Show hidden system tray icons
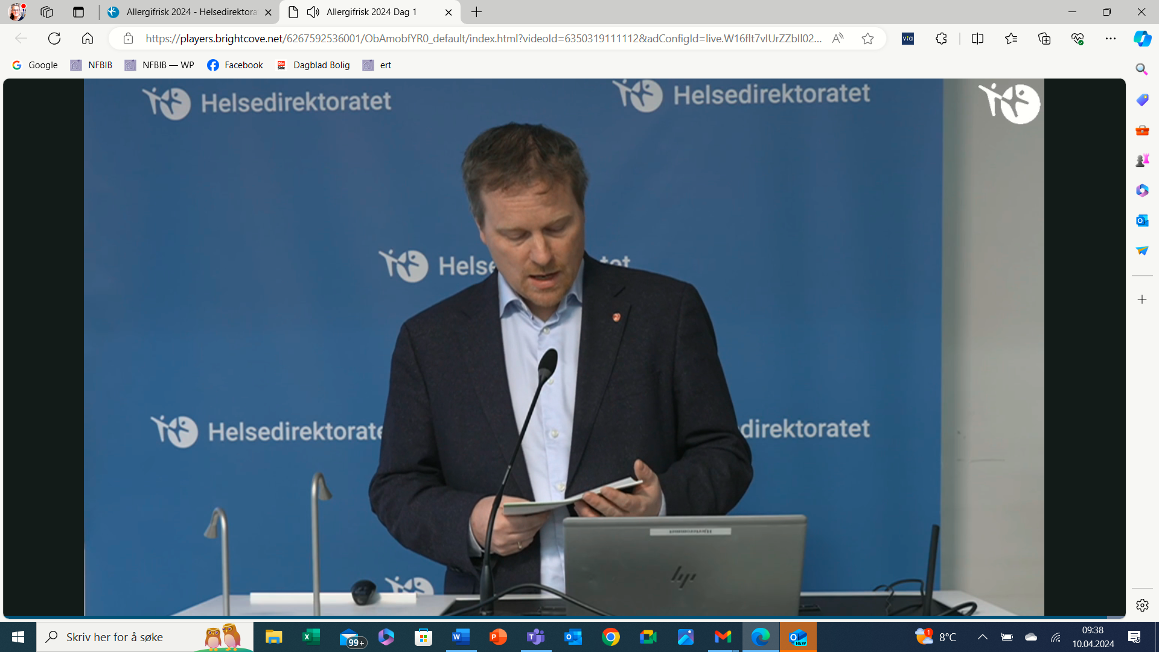 [983, 637]
